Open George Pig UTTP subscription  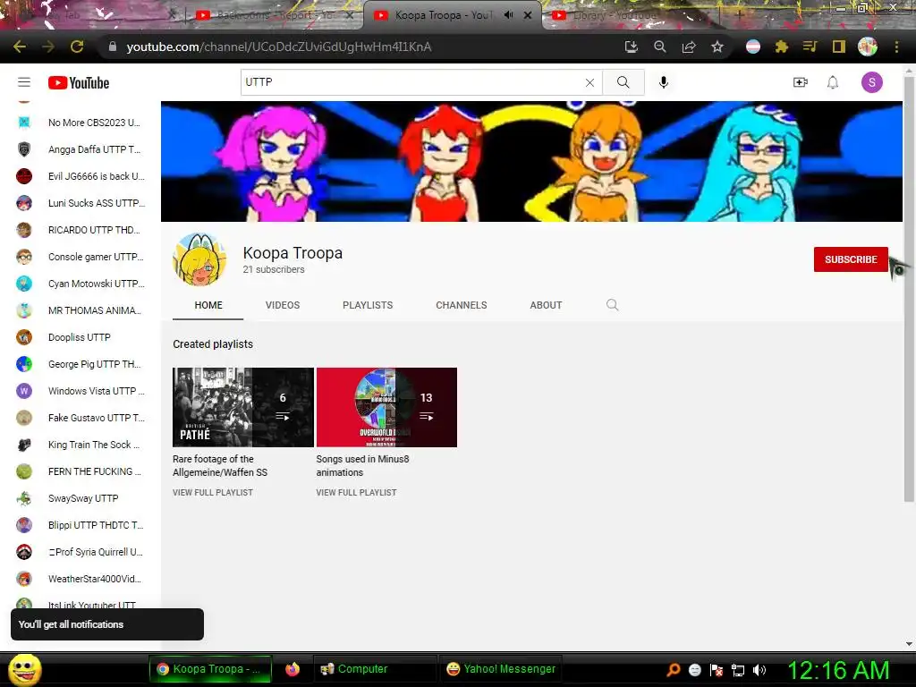click(x=80, y=365)
